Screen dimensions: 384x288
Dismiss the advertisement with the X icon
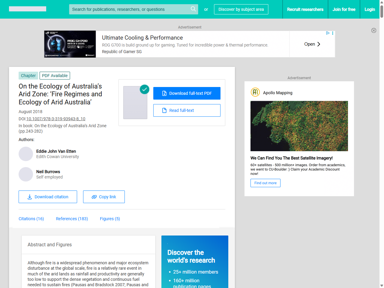coord(374,30)
